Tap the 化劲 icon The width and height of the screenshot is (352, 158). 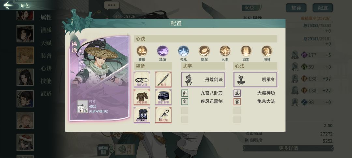(225, 51)
